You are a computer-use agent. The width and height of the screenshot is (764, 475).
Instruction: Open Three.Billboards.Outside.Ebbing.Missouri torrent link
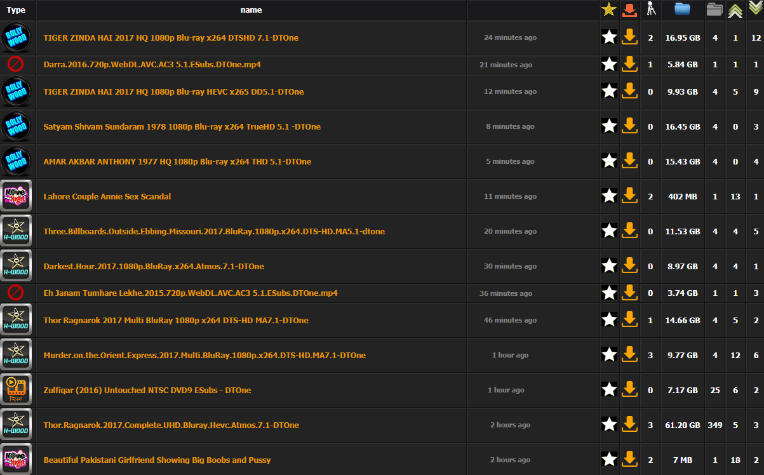pos(214,231)
